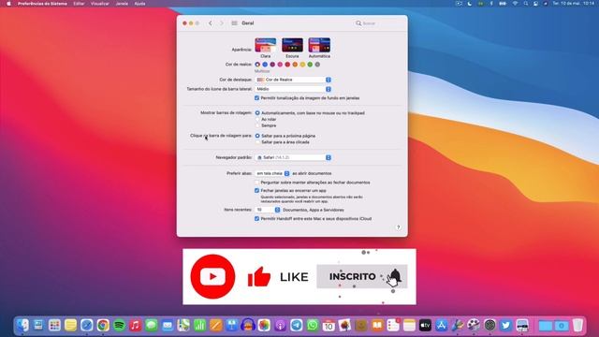Pick the blue accent color swatch

pos(265,65)
